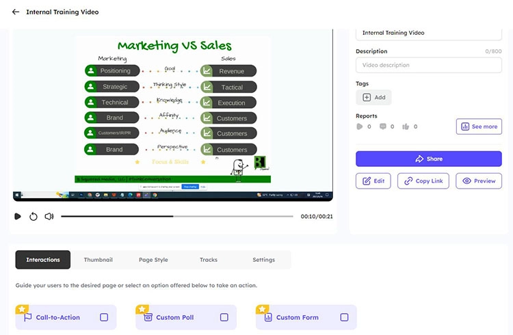The image size is (513, 335).
Task: Enable the Call-to-Action checkbox
Action: point(104,317)
